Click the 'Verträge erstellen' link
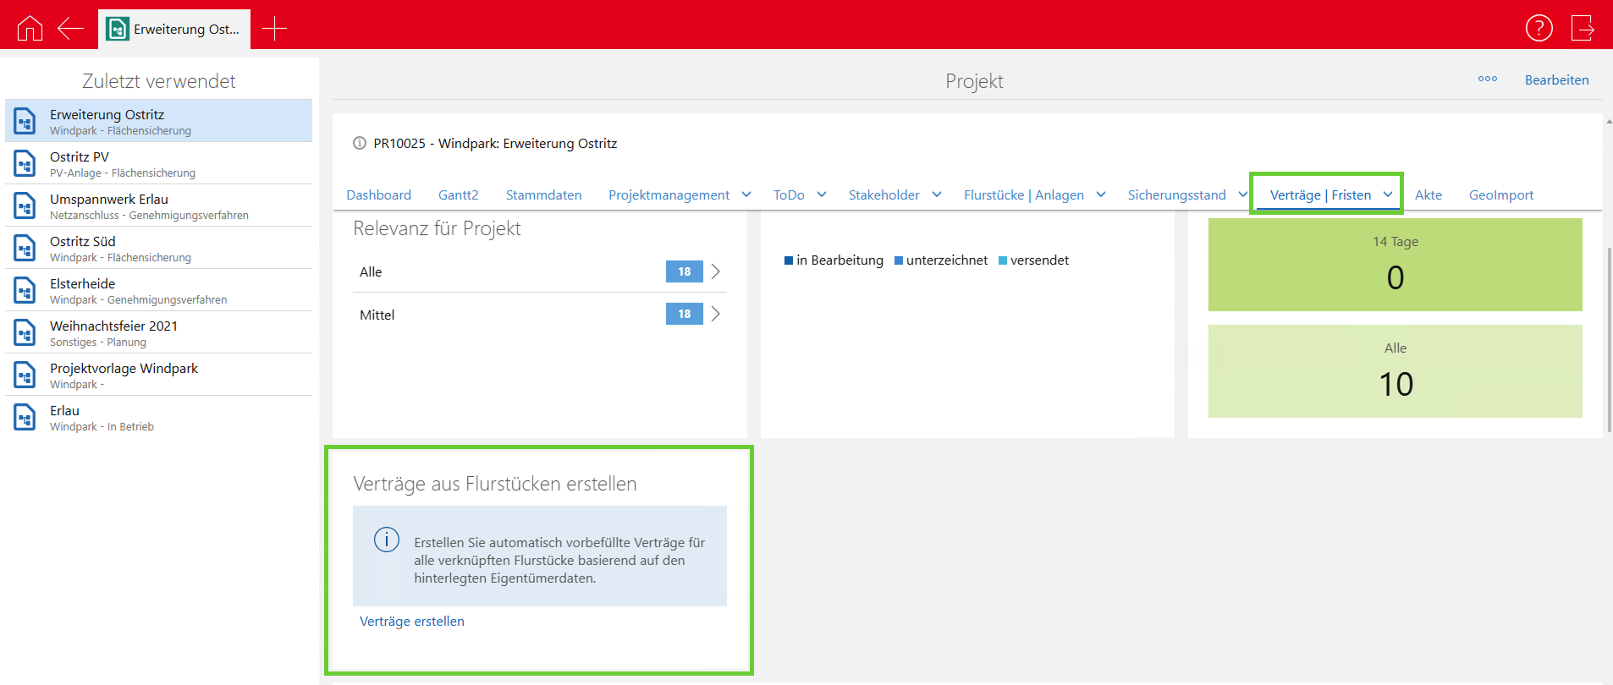 coord(412,622)
